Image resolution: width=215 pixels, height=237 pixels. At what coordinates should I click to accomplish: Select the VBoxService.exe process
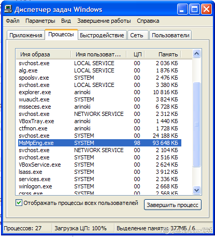(x=99, y=165)
